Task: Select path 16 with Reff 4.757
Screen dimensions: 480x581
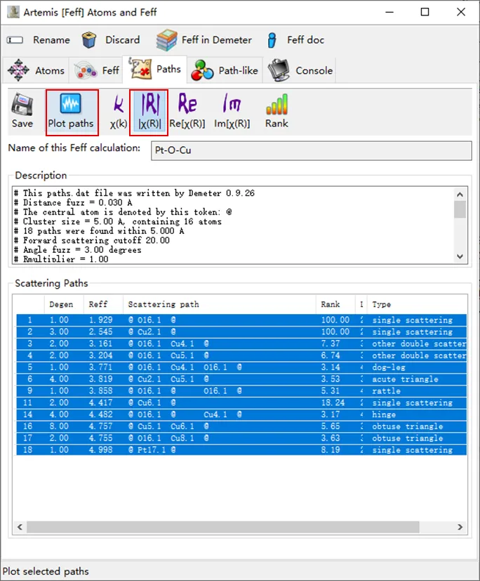Action: (x=241, y=426)
